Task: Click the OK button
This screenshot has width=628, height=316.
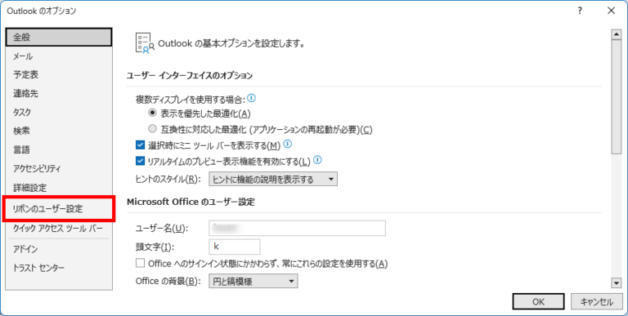Action: click(538, 302)
